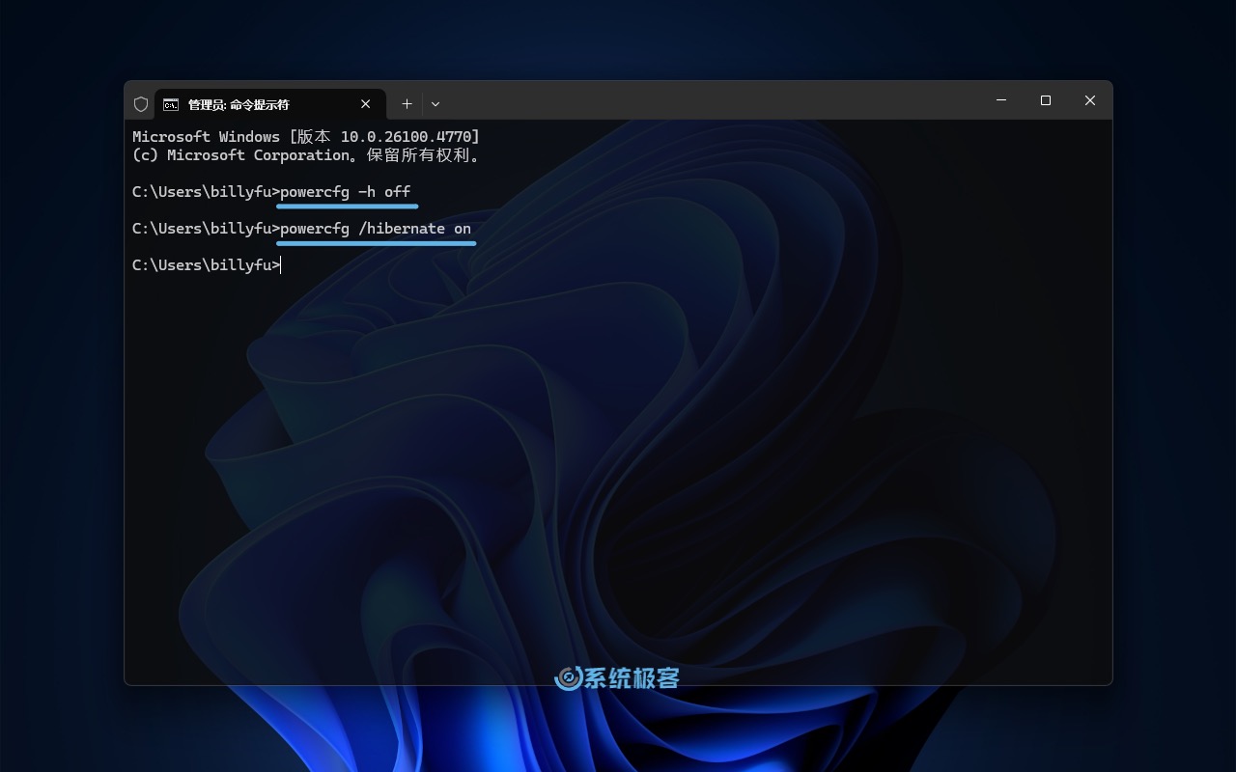Click the empty C:\Users\billyfu> prompt line
This screenshot has width=1236, height=772.
pyautogui.click(x=207, y=265)
